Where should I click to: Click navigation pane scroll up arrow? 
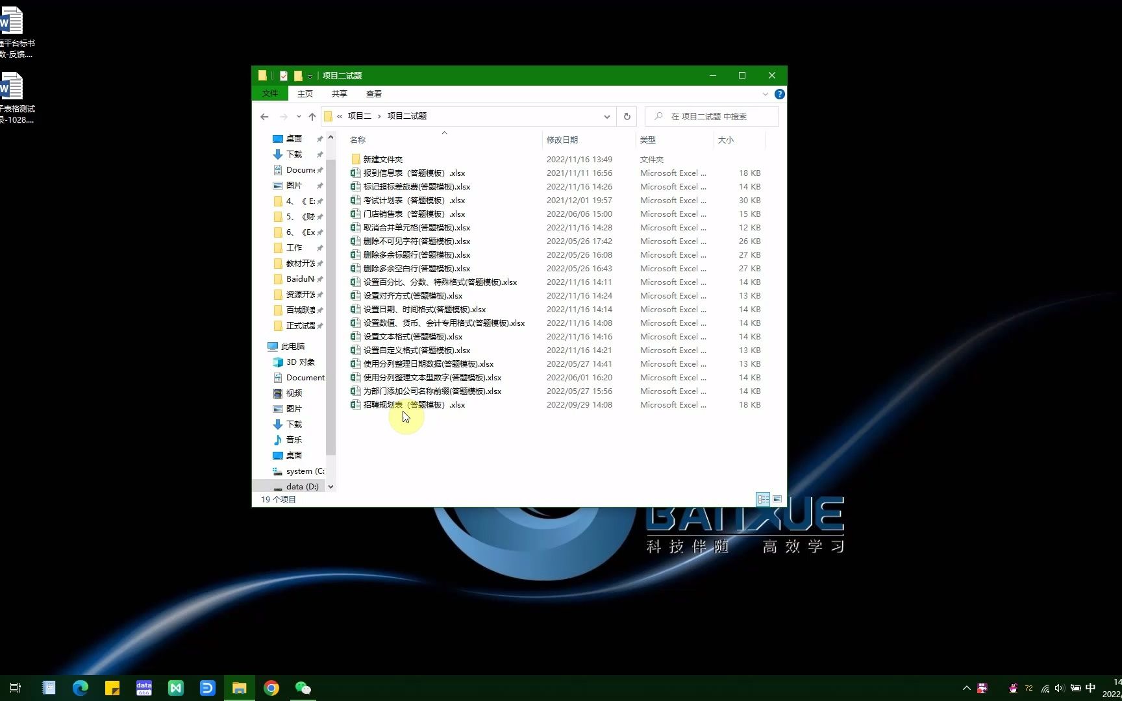[x=330, y=138]
